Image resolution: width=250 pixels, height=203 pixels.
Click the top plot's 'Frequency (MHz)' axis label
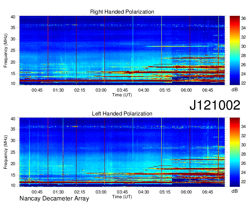click(x=6, y=50)
